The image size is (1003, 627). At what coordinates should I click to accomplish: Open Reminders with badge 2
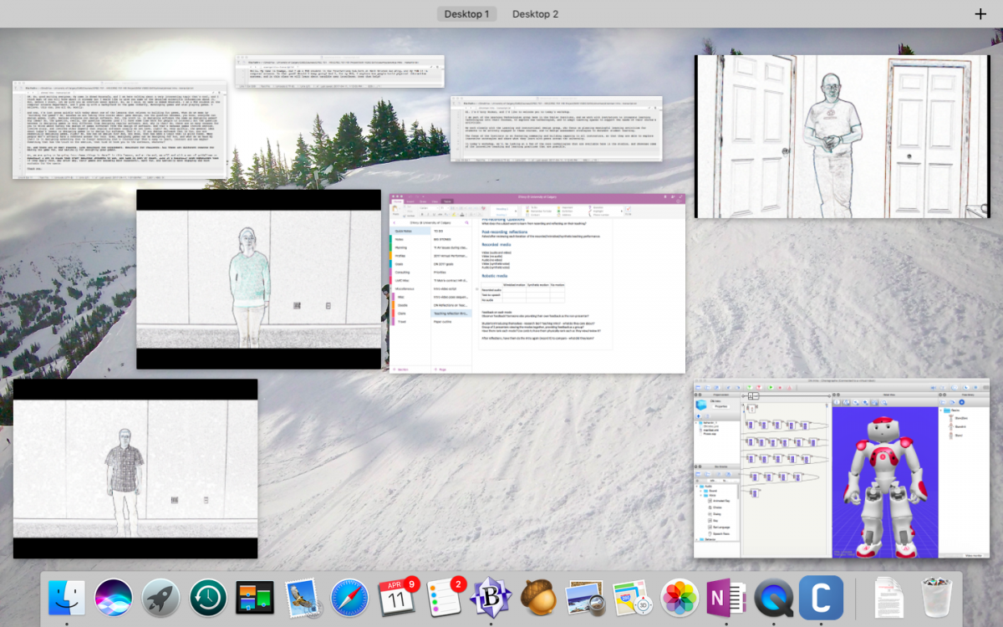point(444,599)
